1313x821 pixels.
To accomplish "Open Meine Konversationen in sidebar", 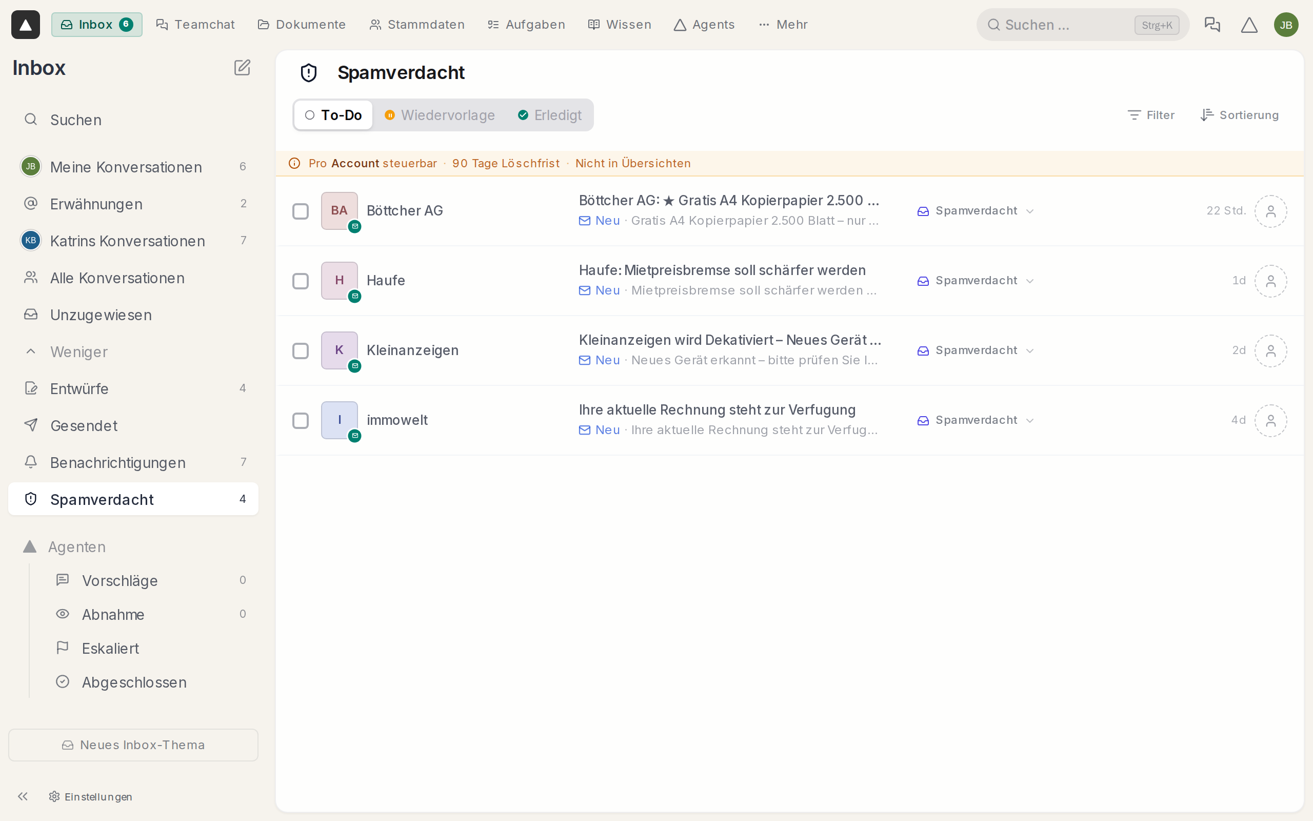I will 133,167.
